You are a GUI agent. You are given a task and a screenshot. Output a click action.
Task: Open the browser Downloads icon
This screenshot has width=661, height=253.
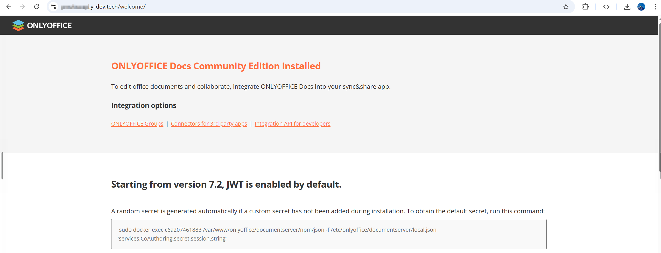coord(627,7)
